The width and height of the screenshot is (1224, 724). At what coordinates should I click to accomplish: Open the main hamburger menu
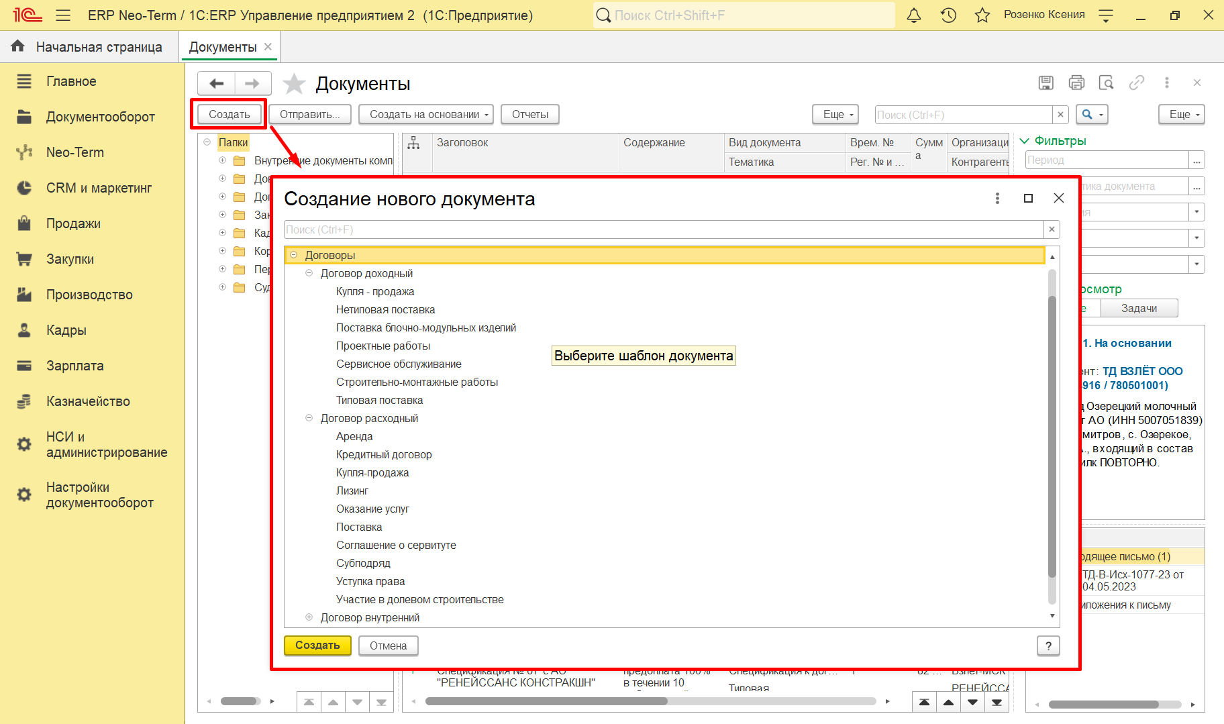point(63,15)
